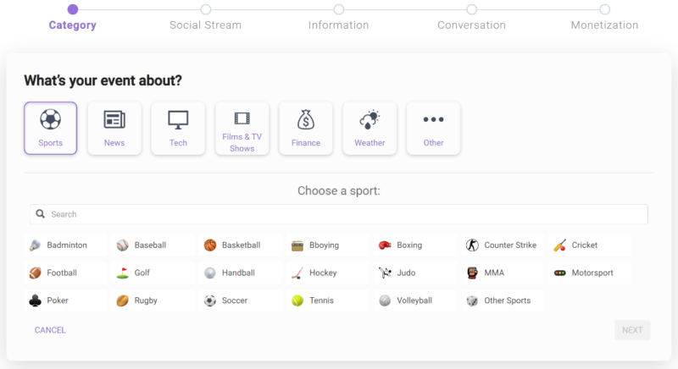Pick the Other category card

click(x=433, y=128)
